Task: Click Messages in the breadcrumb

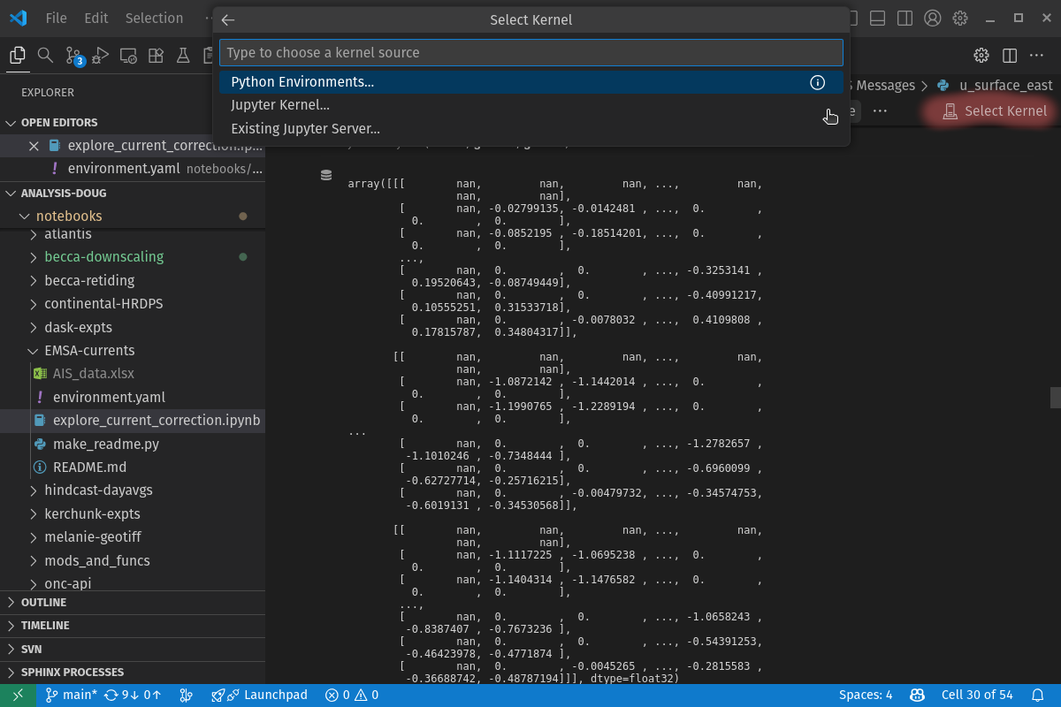Action: (x=886, y=86)
